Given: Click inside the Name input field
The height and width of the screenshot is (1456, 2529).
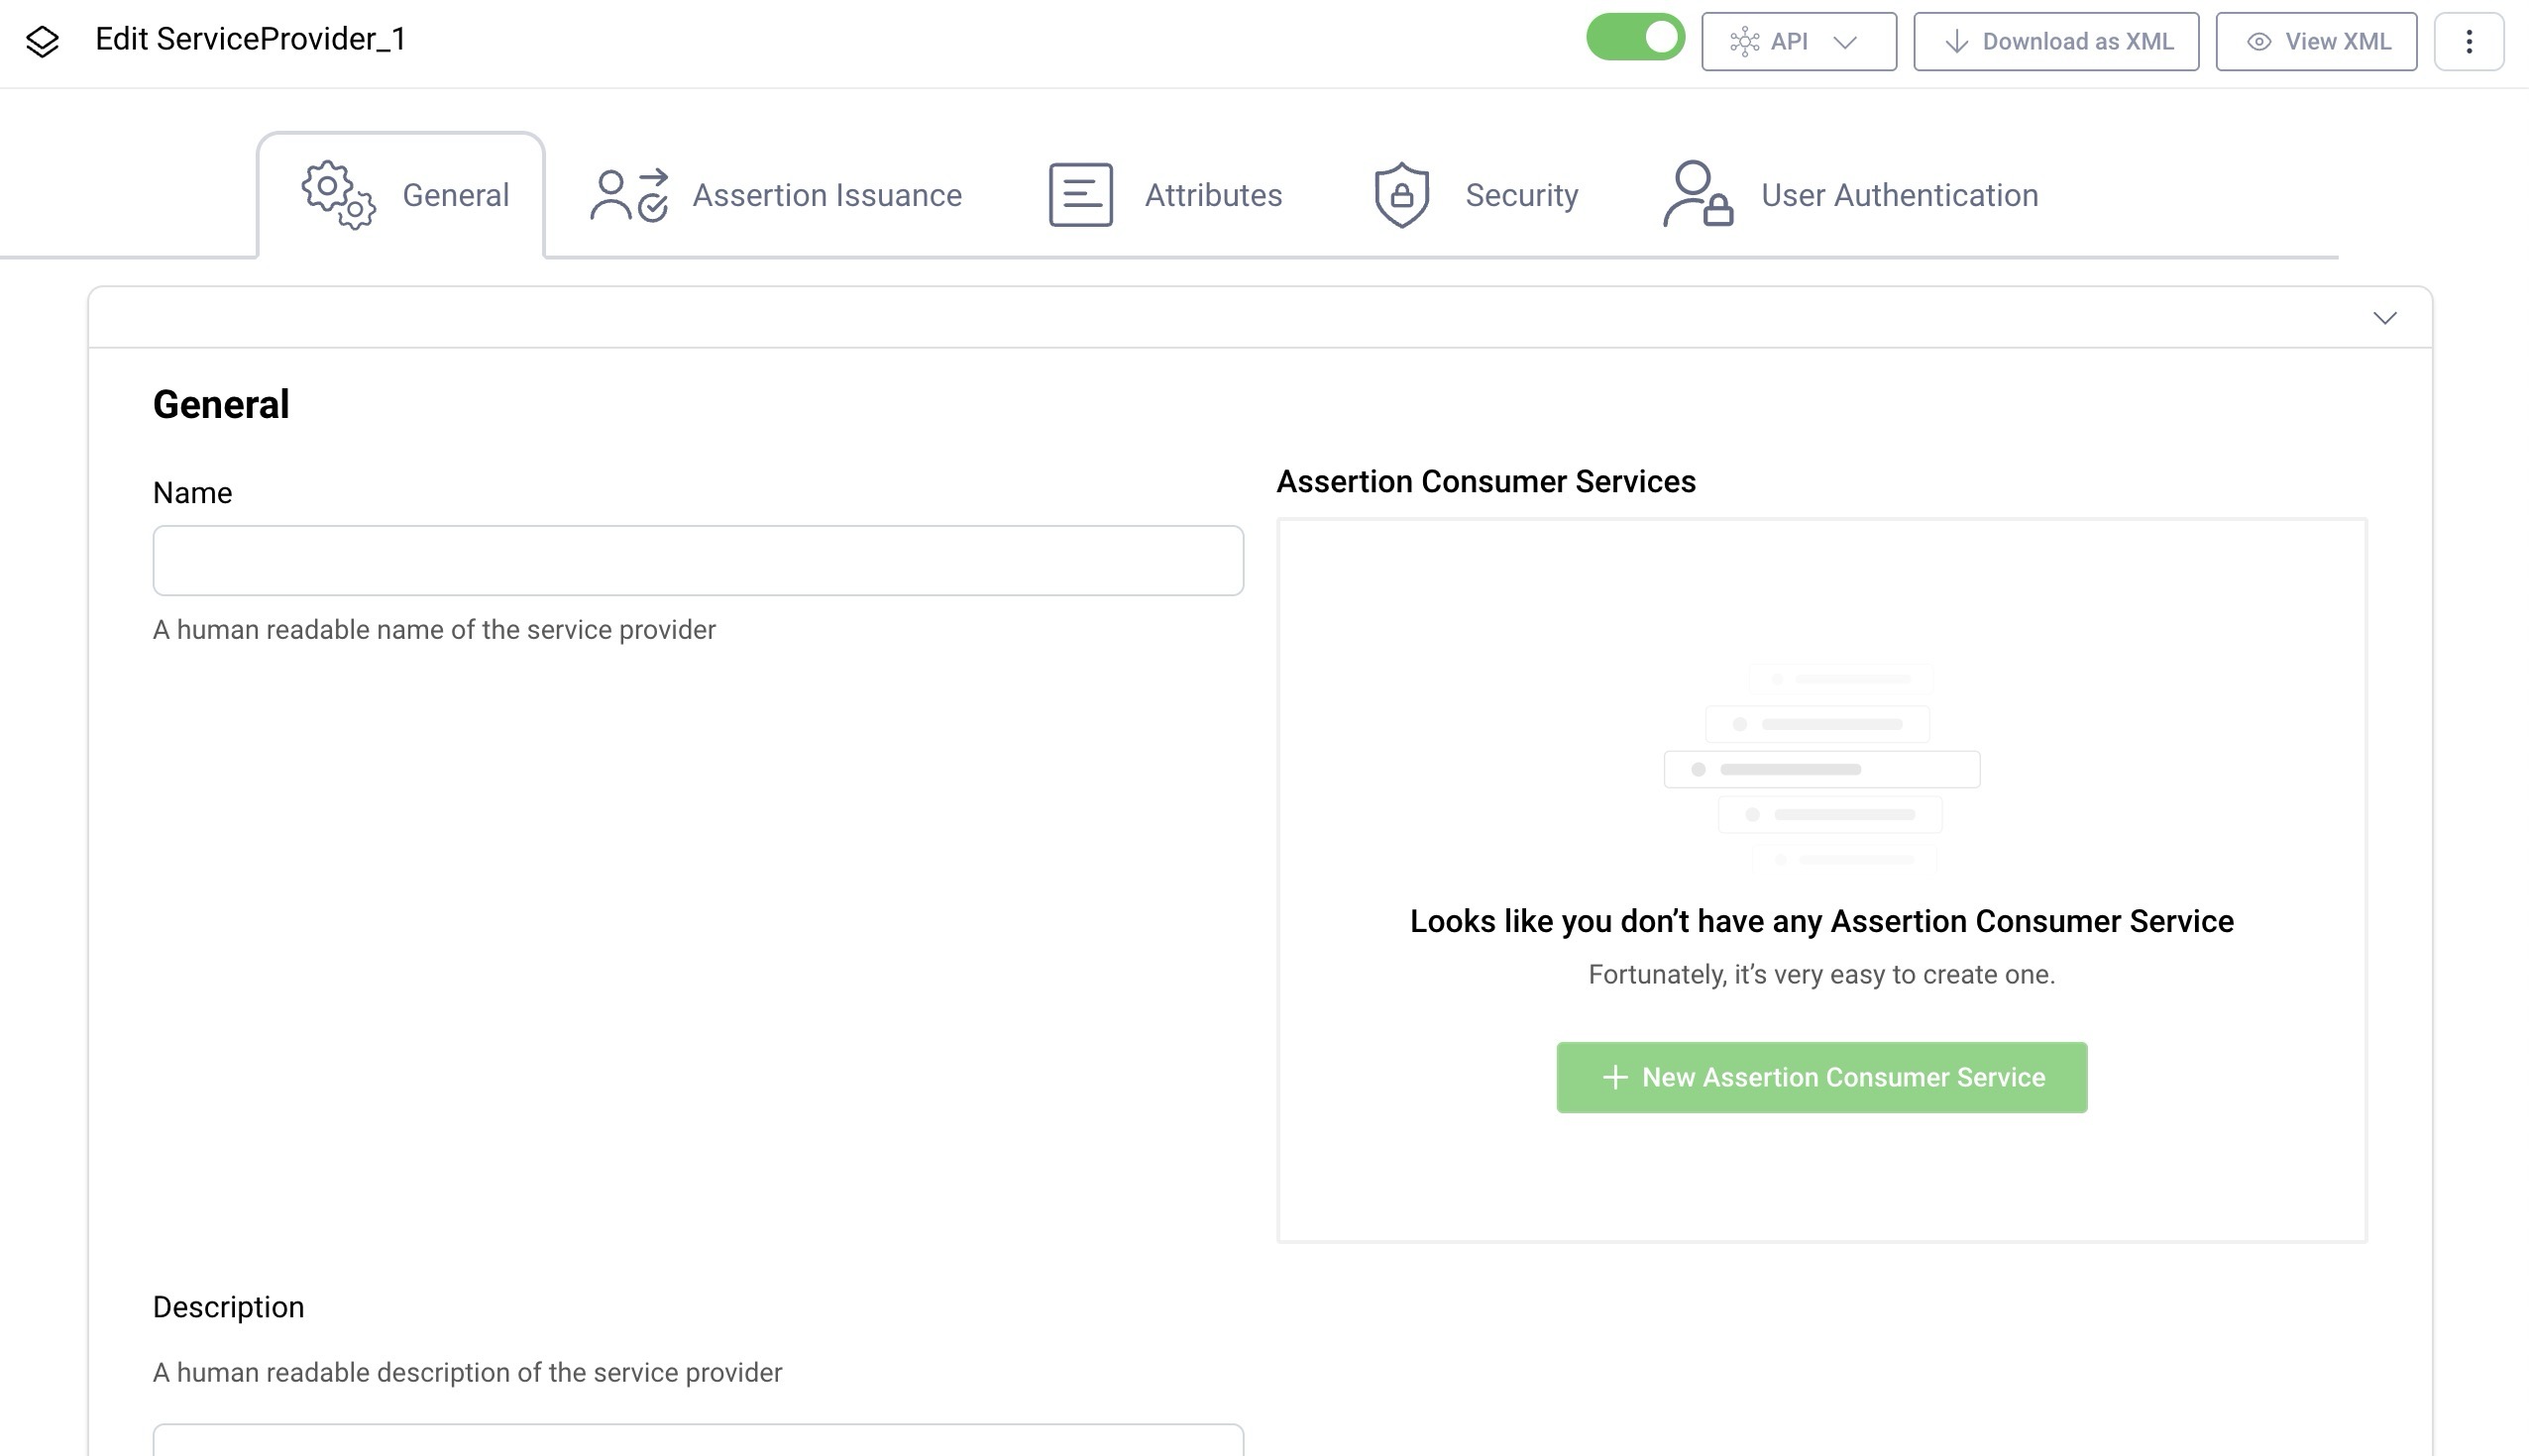Looking at the screenshot, I should click(699, 560).
